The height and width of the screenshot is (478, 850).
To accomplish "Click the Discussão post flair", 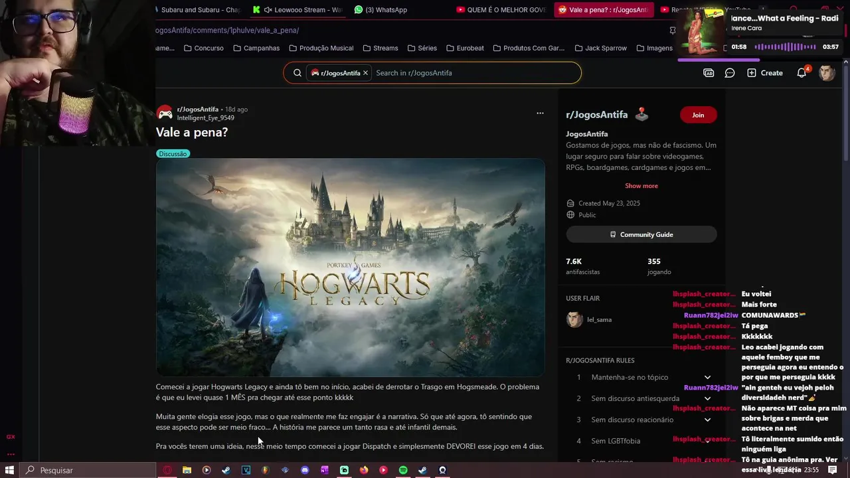I will point(173,153).
